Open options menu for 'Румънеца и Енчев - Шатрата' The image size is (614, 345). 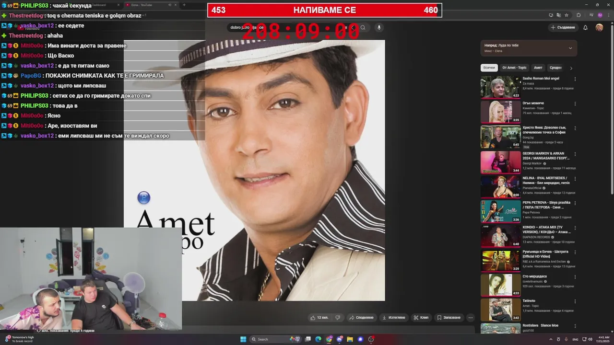click(x=575, y=253)
